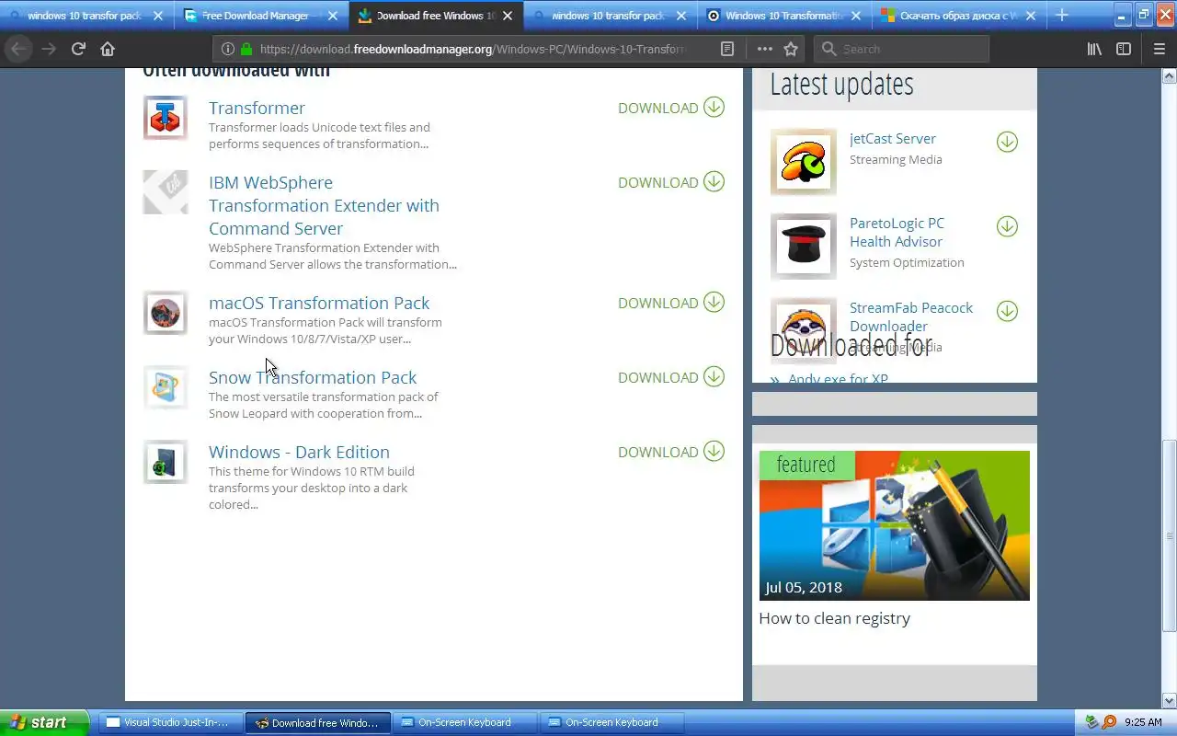1177x736 pixels.
Task: Go to the browser home page
Action: point(108,49)
